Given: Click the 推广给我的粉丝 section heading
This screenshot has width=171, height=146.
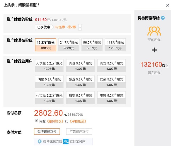Looking at the screenshot, I should [19, 19].
